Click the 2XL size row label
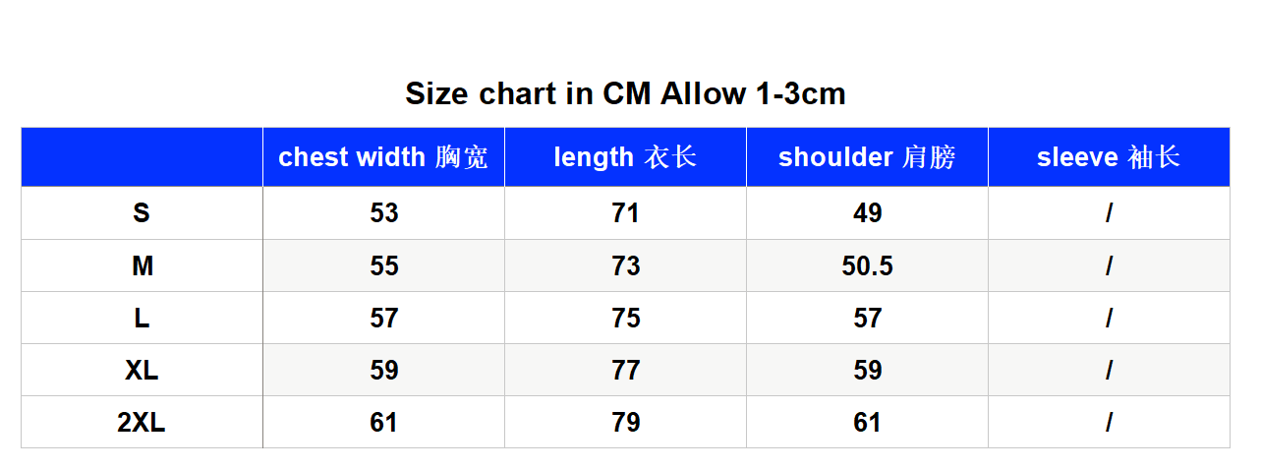Screen dimensions: 1261x469 tap(142, 422)
